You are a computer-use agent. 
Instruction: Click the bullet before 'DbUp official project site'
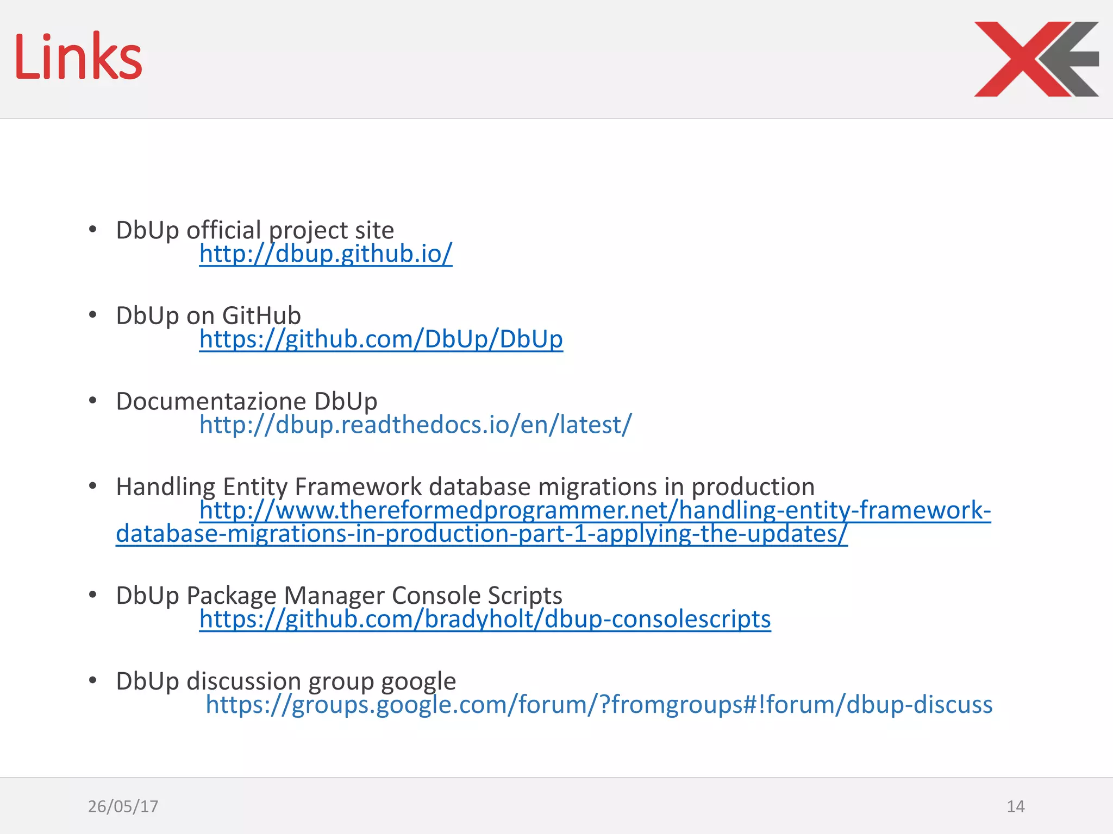coord(93,230)
